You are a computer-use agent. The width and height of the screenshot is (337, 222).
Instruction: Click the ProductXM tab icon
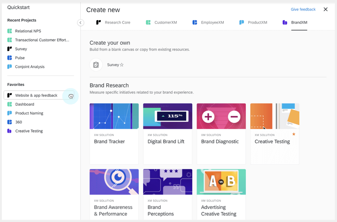click(242, 22)
